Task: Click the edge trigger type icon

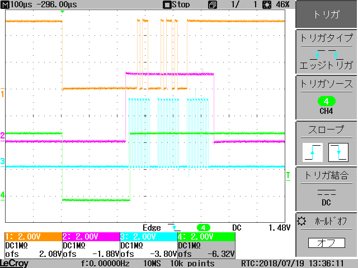Action: point(327,55)
